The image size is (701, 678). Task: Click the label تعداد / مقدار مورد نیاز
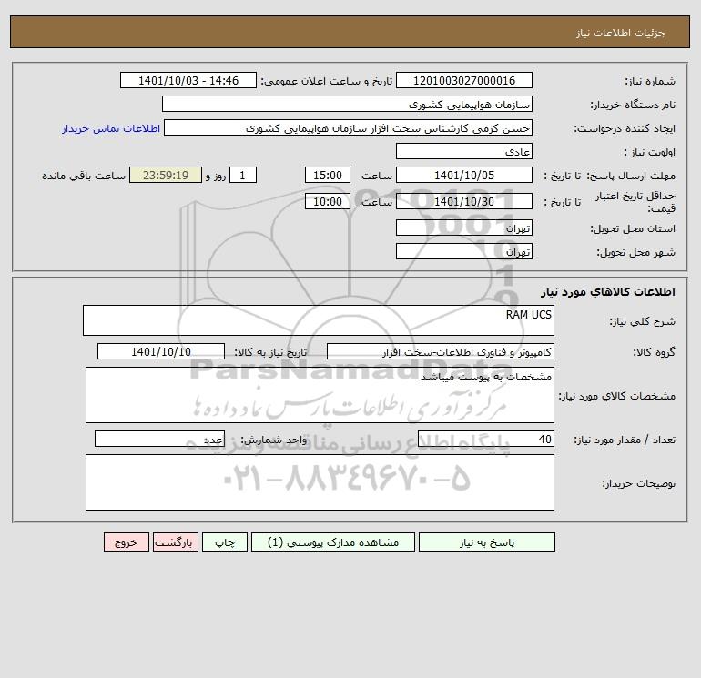click(x=625, y=440)
